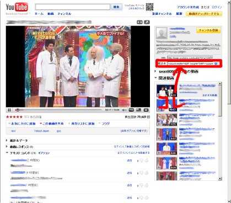Click 返信 on the 2 時間前 comment
Image resolution: width=231 pixels, height=203 pixels.
pyautogui.click(x=130, y=160)
